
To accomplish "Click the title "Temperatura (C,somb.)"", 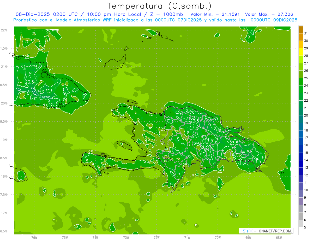I will 159,6.
